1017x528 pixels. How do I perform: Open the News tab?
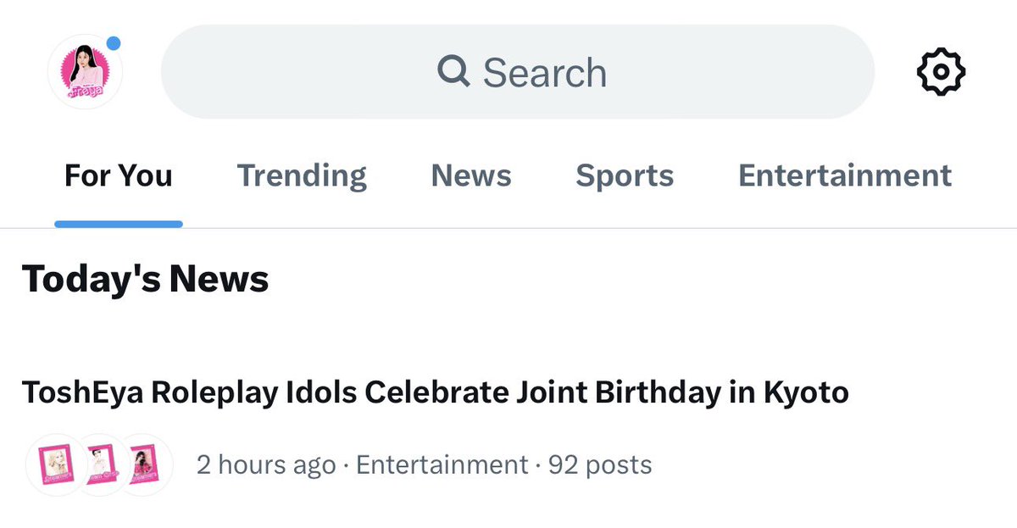(x=471, y=175)
